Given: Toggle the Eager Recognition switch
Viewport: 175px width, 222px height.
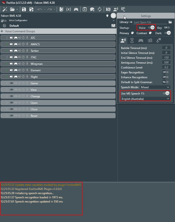Looking at the screenshot, I should coord(166,72).
